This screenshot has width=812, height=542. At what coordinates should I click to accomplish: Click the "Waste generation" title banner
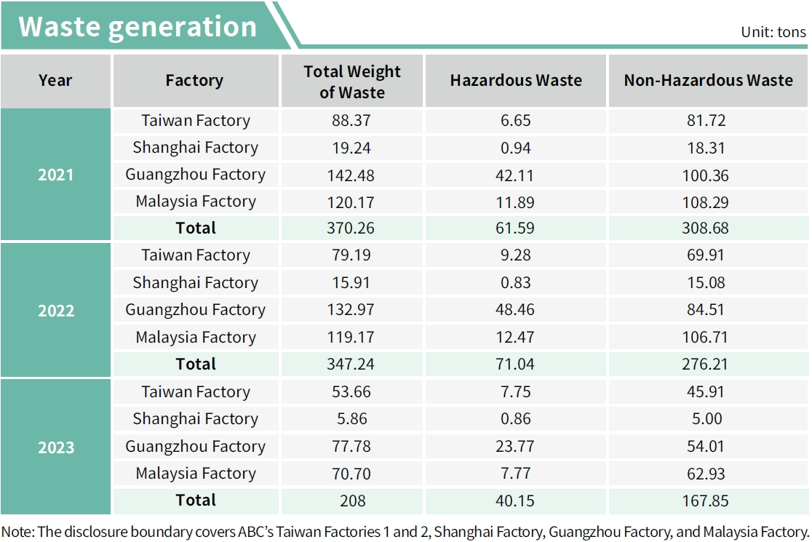point(138,26)
